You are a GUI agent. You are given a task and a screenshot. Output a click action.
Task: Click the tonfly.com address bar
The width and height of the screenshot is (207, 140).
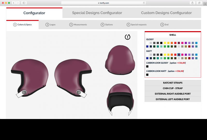coord(103,3)
